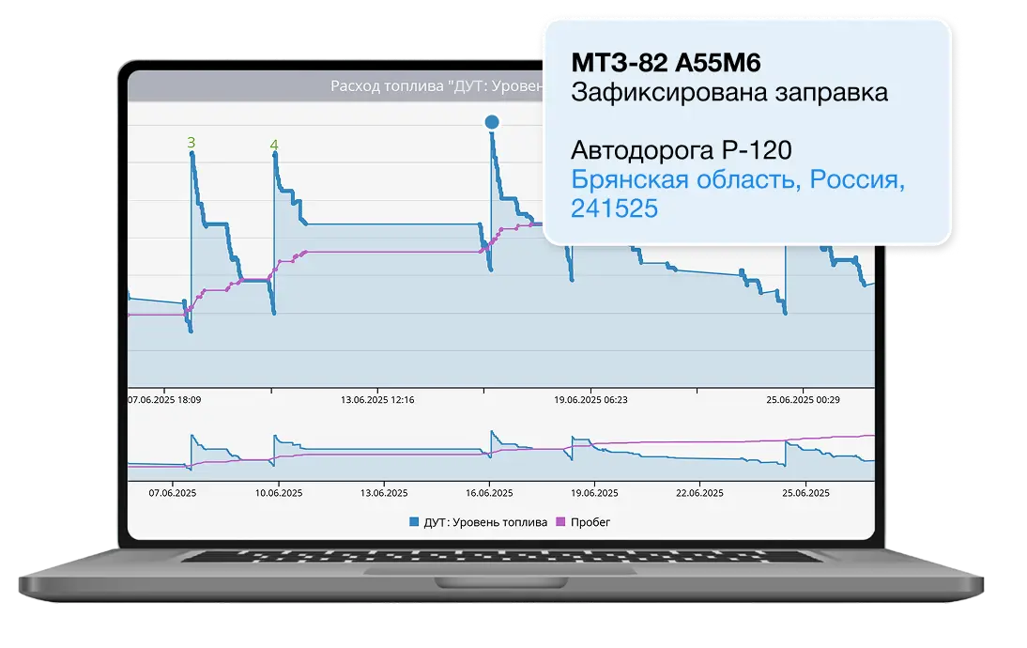Select the 13.06.2025 12:16 time axis label
Screen dimensions: 1027x648
click(x=377, y=399)
